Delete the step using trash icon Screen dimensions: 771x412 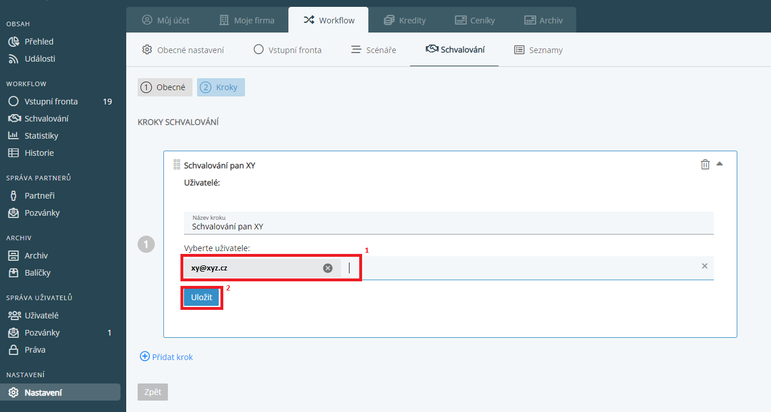tap(705, 164)
